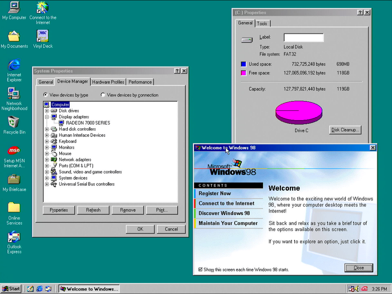Select the 'View devices by connection' radio button
The image size is (392, 294).
pyautogui.click(x=103, y=95)
